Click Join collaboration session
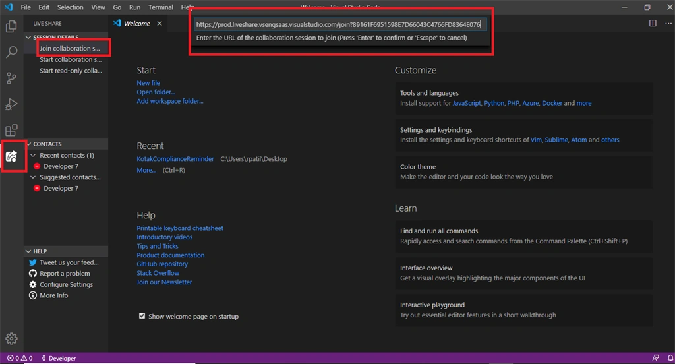Viewport: 675px width, 364px height. (x=70, y=49)
